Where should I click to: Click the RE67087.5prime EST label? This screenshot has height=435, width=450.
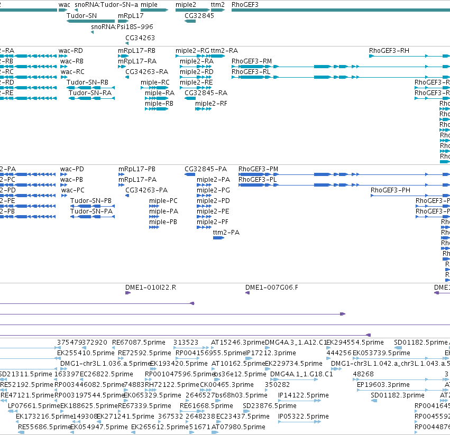(x=139, y=343)
